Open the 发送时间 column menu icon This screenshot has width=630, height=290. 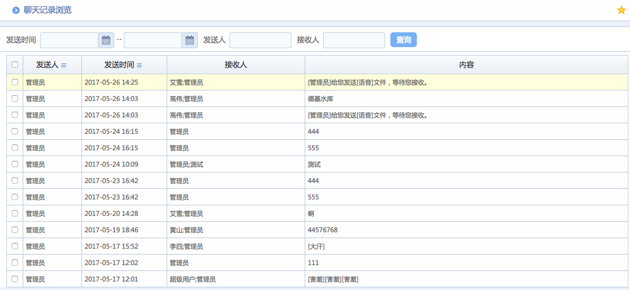coord(140,65)
